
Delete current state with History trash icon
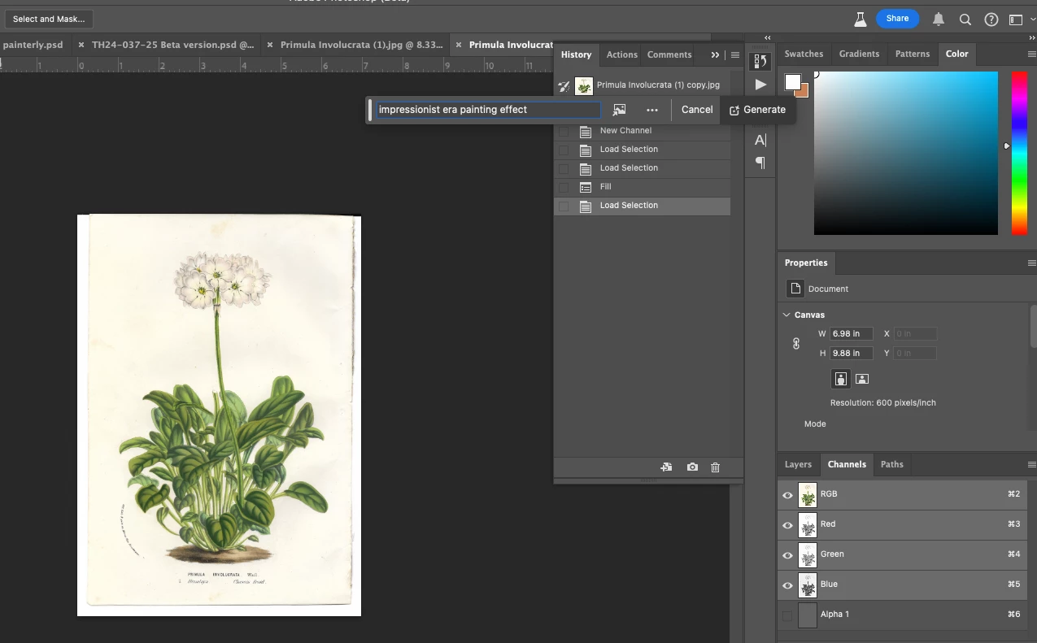[x=715, y=467]
